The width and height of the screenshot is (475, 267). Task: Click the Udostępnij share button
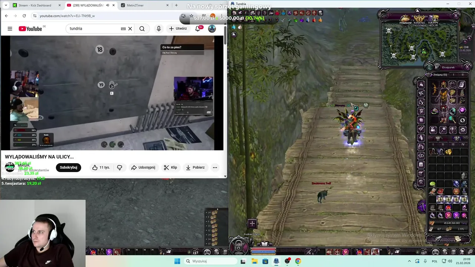coord(143,167)
